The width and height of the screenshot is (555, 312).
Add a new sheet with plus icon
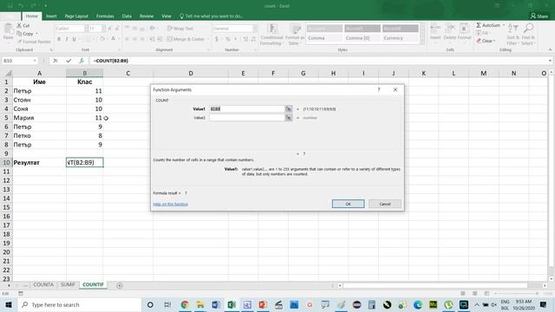coord(120,285)
